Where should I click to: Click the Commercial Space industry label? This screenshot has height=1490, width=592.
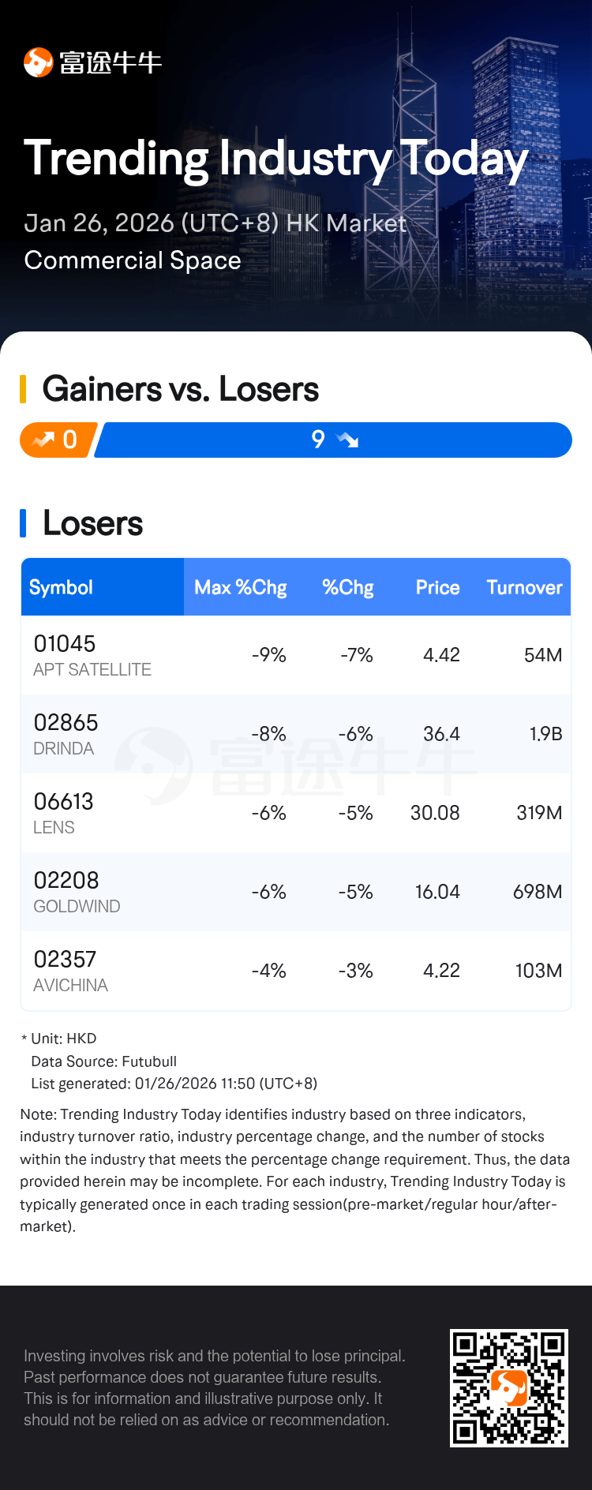point(133,260)
